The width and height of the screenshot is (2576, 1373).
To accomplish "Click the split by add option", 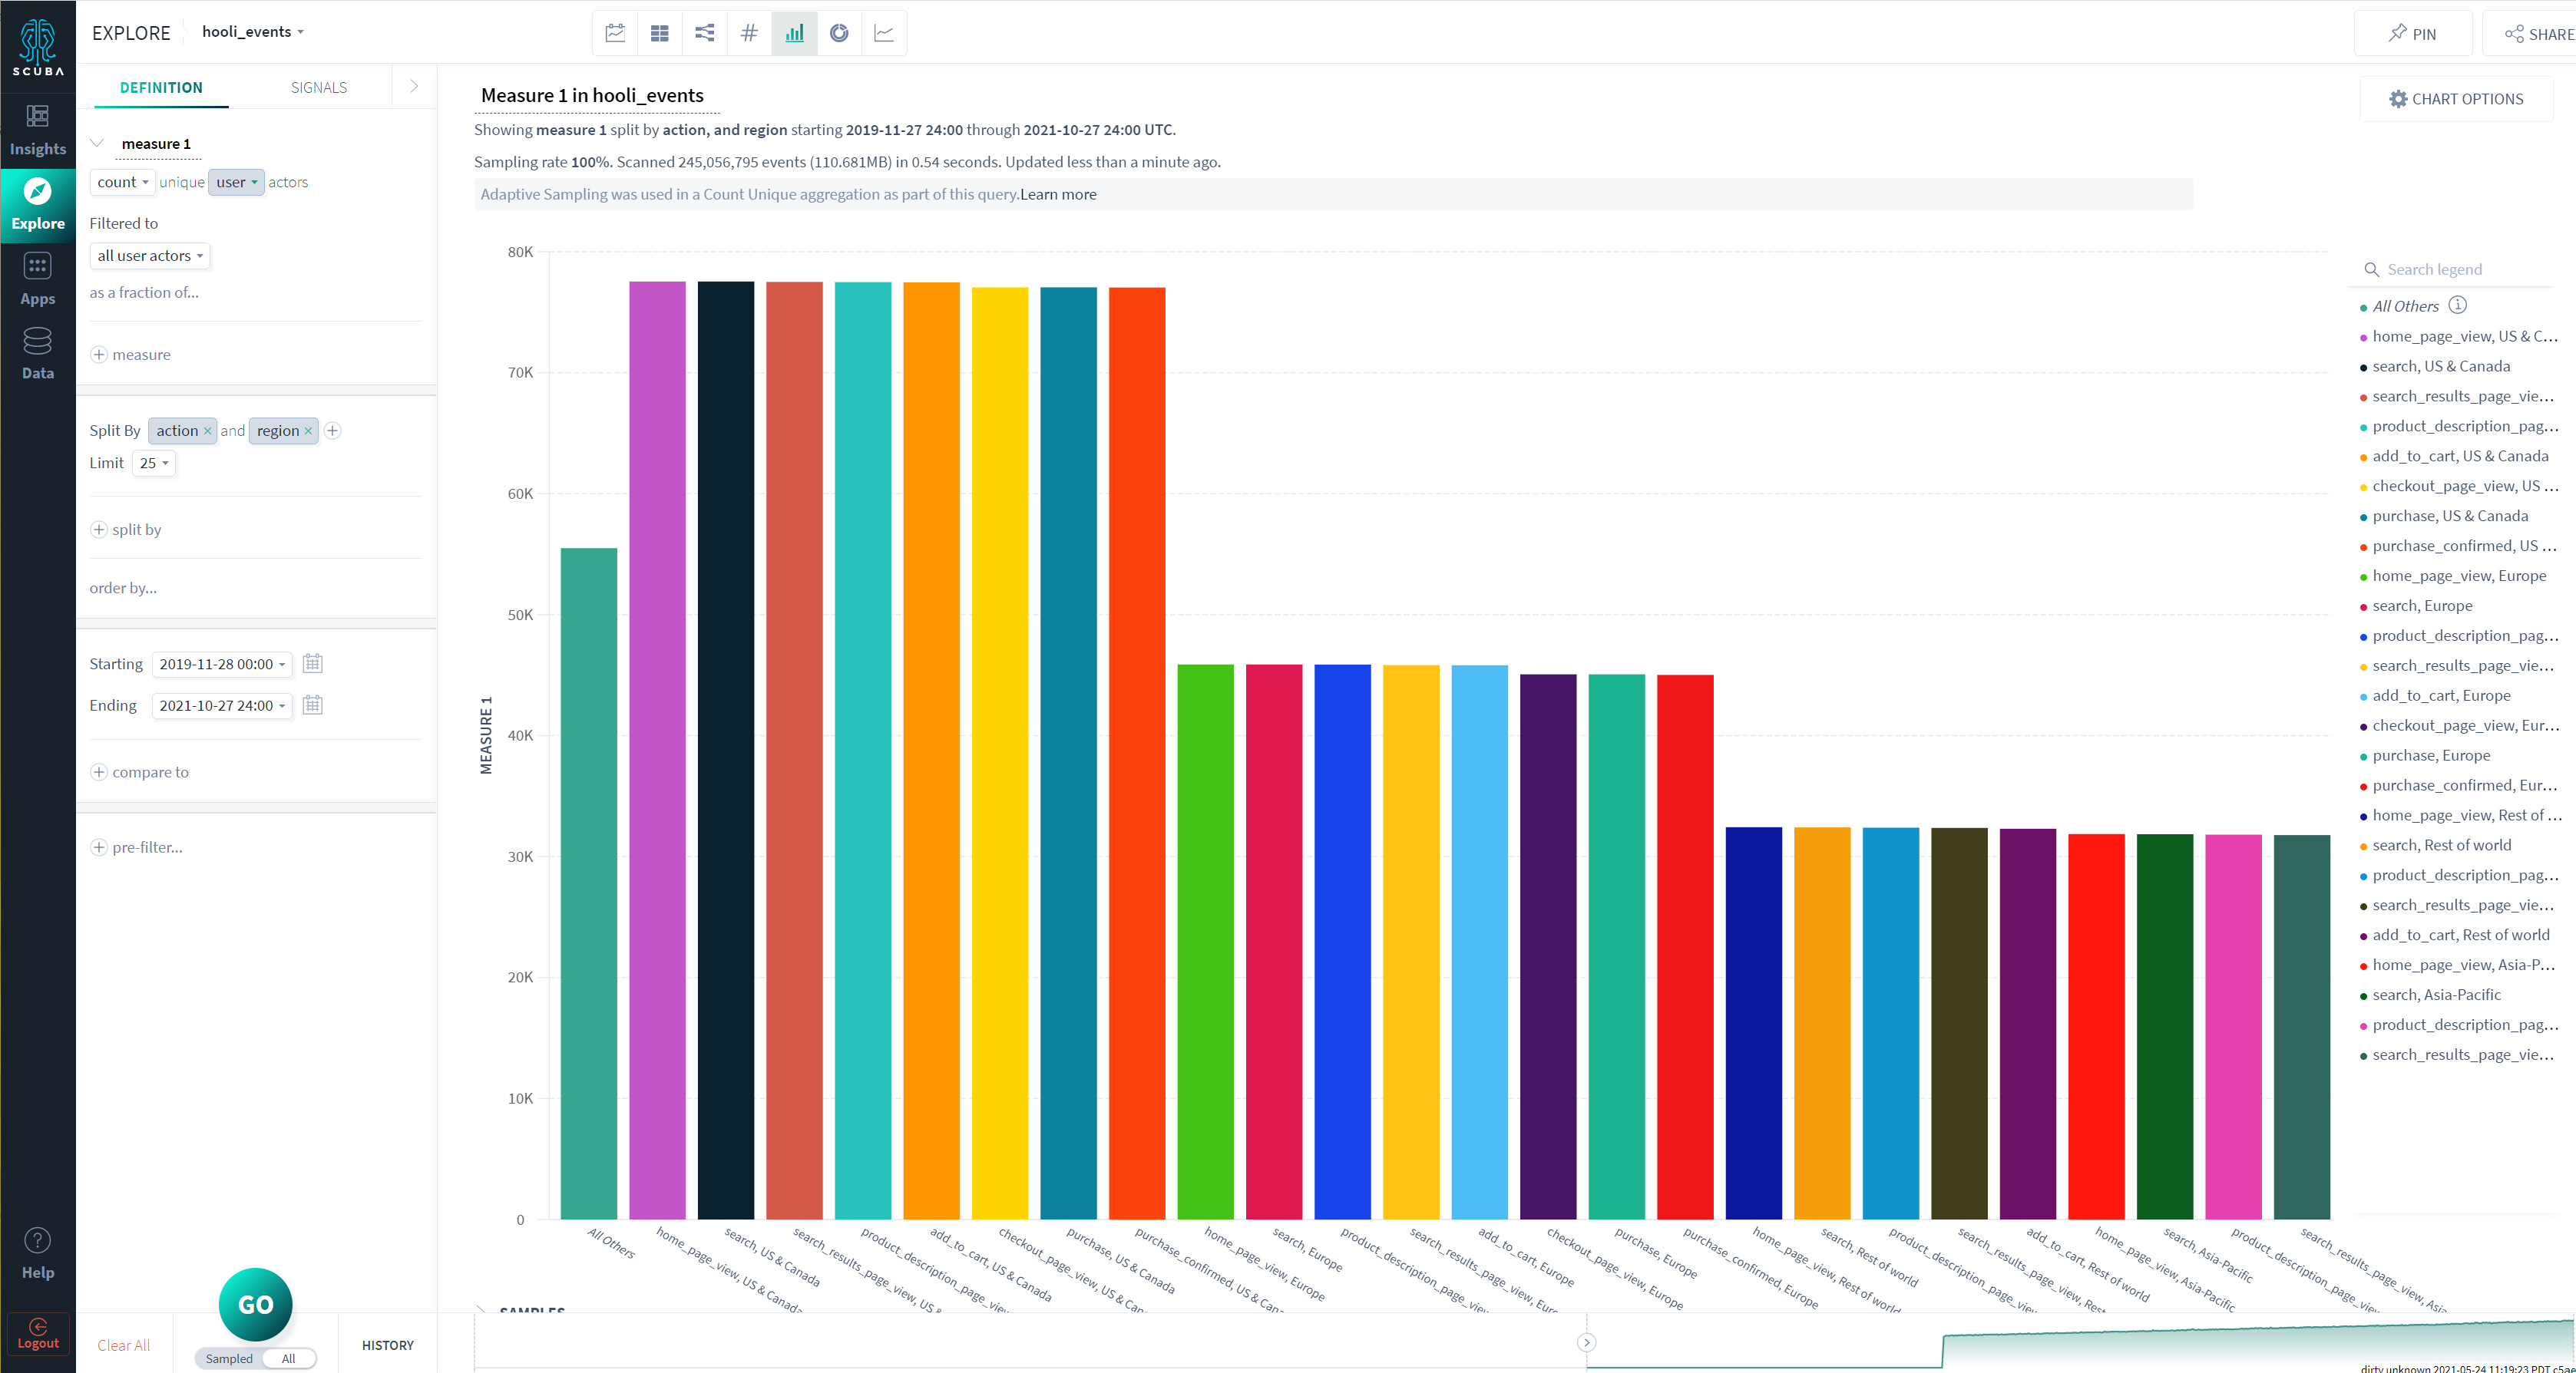I will click(126, 530).
